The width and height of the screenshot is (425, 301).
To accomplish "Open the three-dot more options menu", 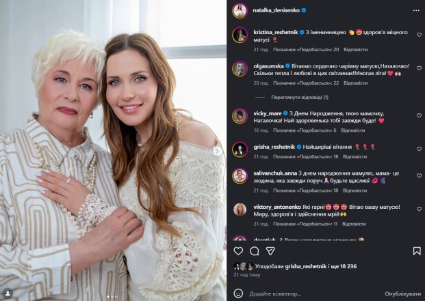I will (x=416, y=11).
